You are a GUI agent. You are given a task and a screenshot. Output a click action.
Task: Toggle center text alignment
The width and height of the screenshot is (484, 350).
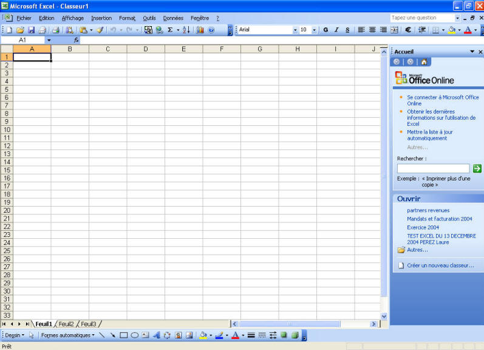[372, 30]
